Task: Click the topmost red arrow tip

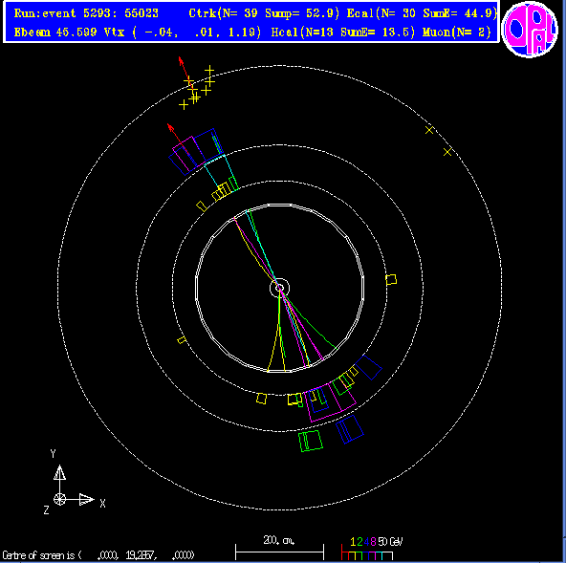Action: click(180, 58)
